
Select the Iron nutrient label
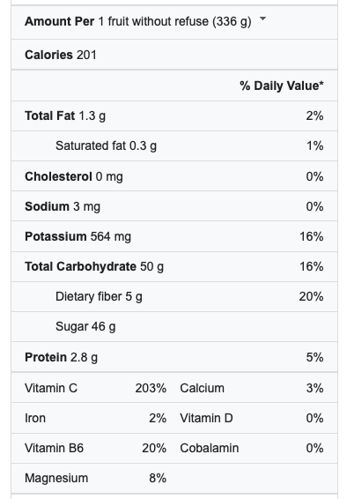pyautogui.click(x=35, y=418)
